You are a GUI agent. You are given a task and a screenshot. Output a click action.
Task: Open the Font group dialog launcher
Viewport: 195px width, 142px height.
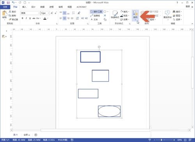[57, 24]
